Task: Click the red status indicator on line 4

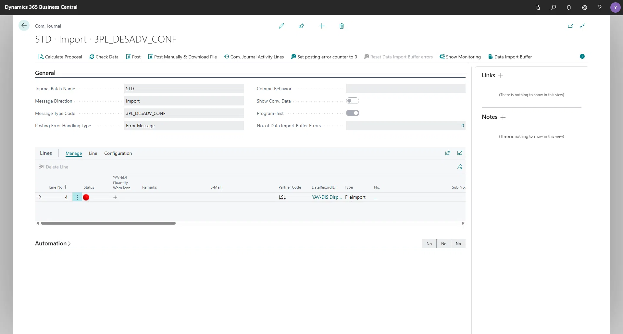Action: coord(86,197)
